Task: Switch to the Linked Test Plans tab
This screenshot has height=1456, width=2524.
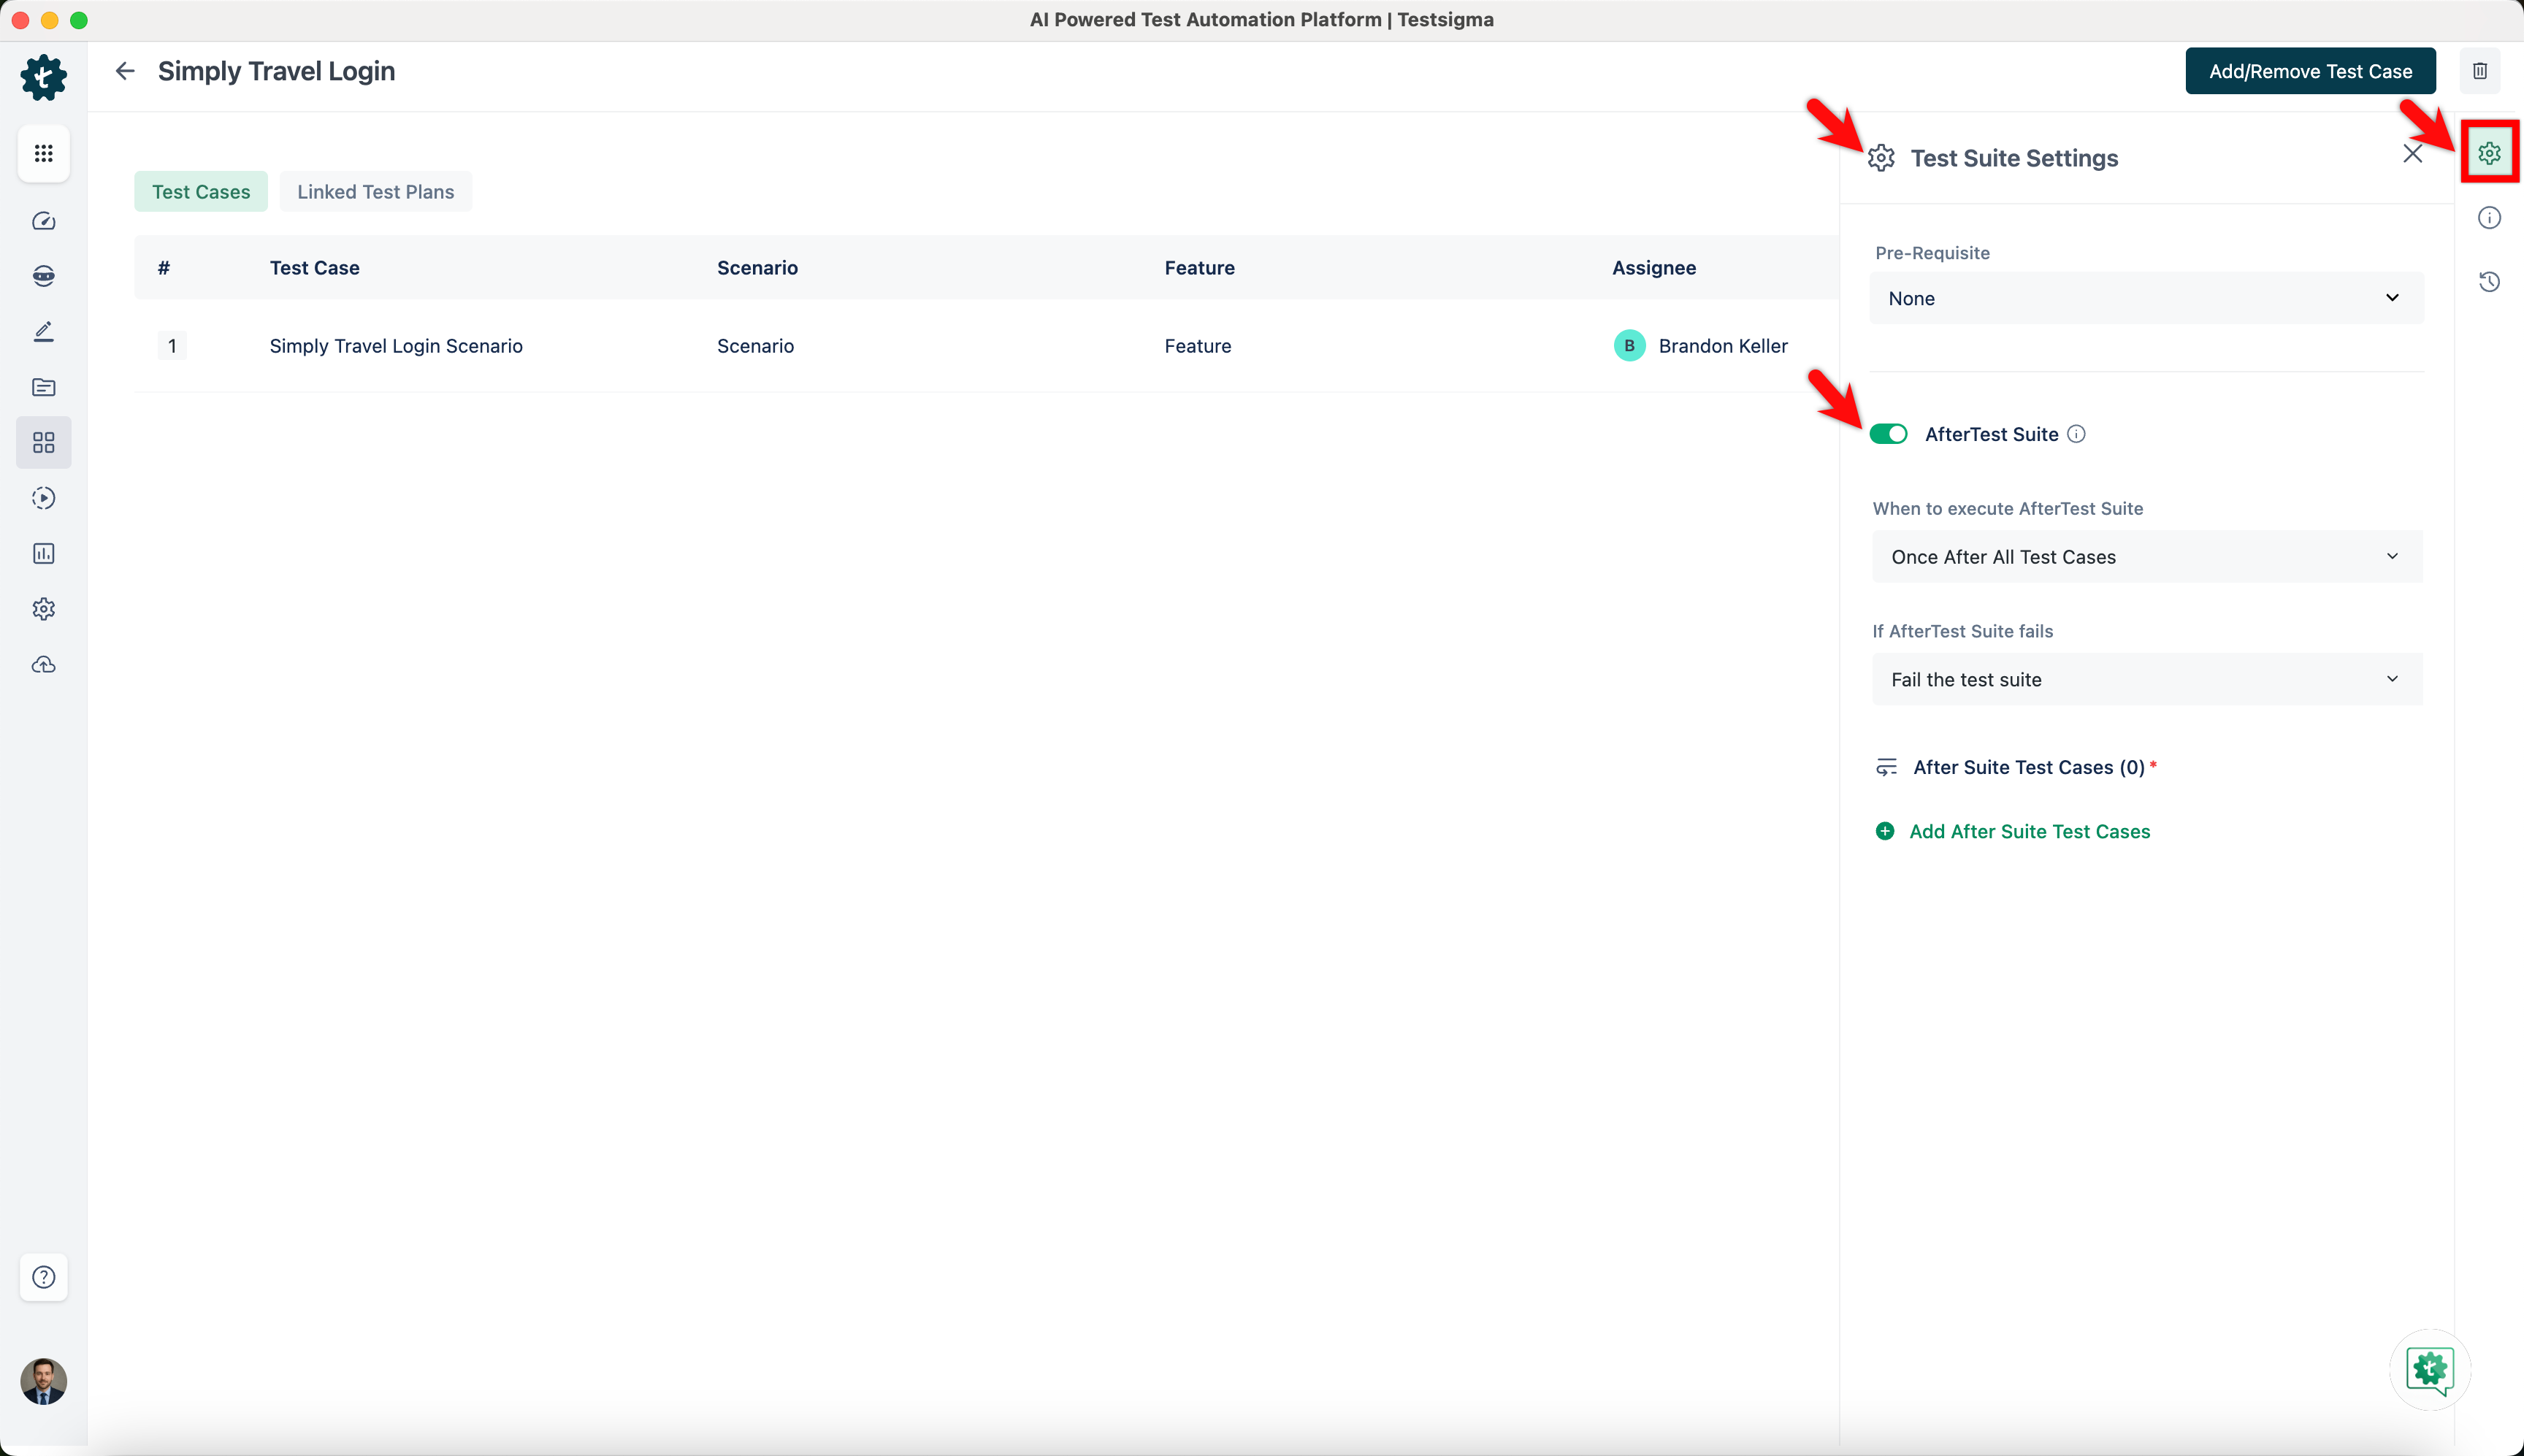Action: (375, 191)
